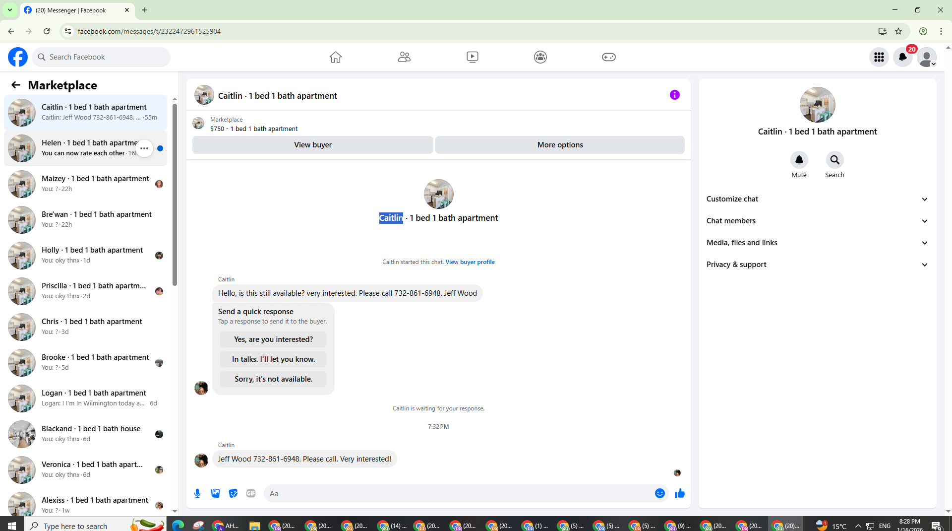Image resolution: width=952 pixels, height=531 pixels.
Task: Open the account profile avatar menu
Action: (x=927, y=57)
